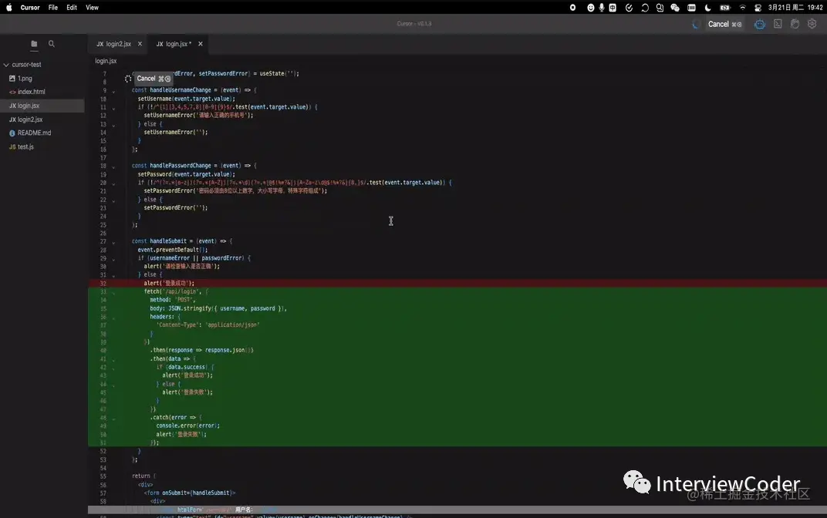Click the checkmark circle menu bar icon
The image size is (827, 518).
click(x=629, y=8)
